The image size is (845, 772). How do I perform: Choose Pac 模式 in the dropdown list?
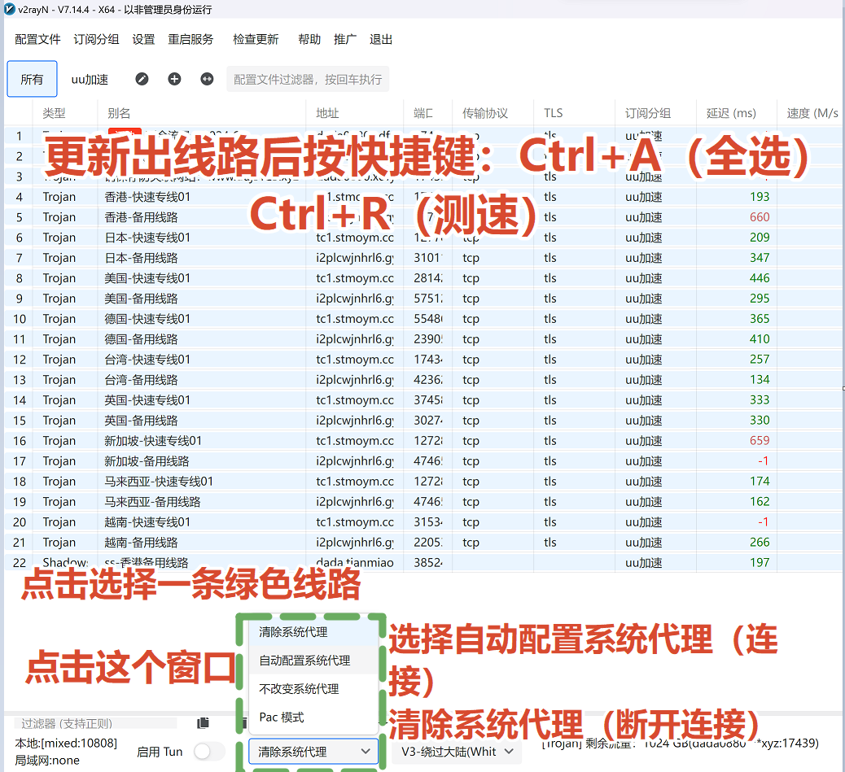click(313, 717)
